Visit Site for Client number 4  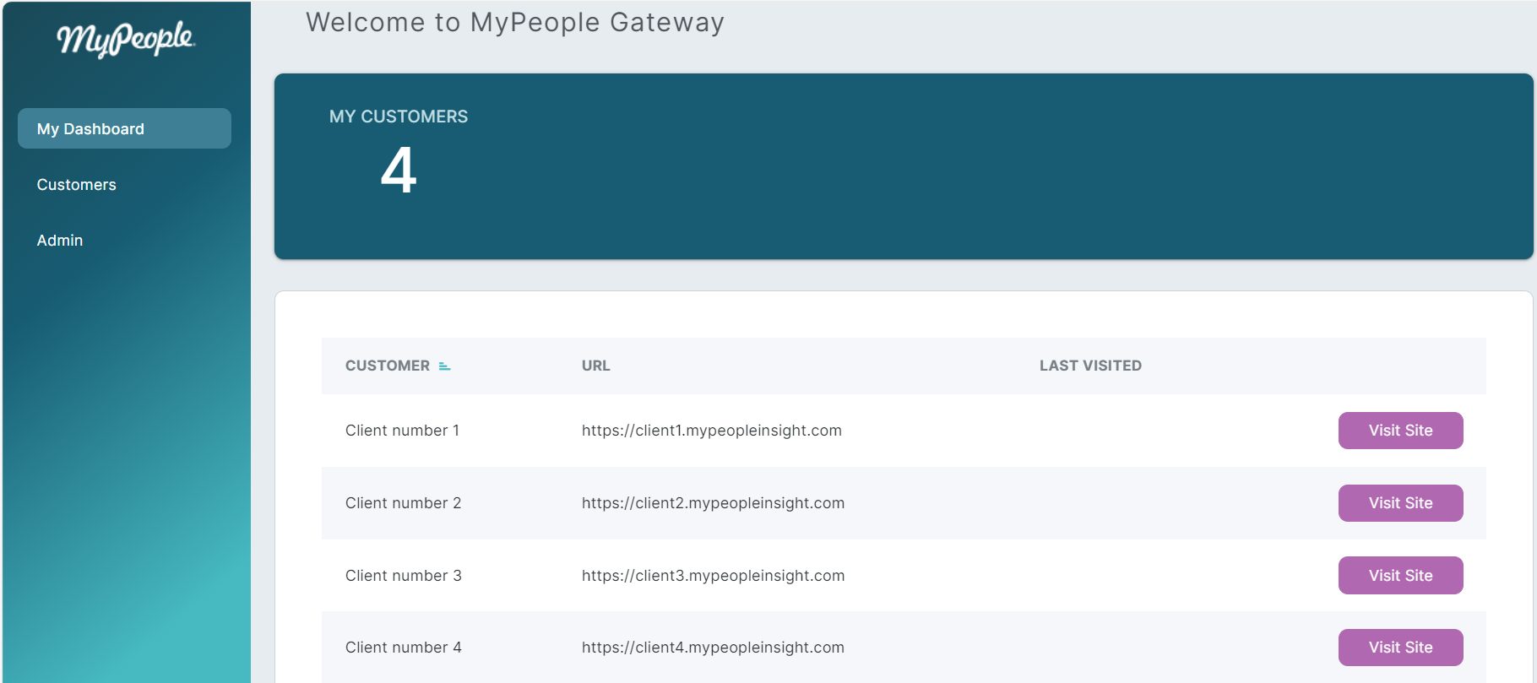tap(1400, 648)
